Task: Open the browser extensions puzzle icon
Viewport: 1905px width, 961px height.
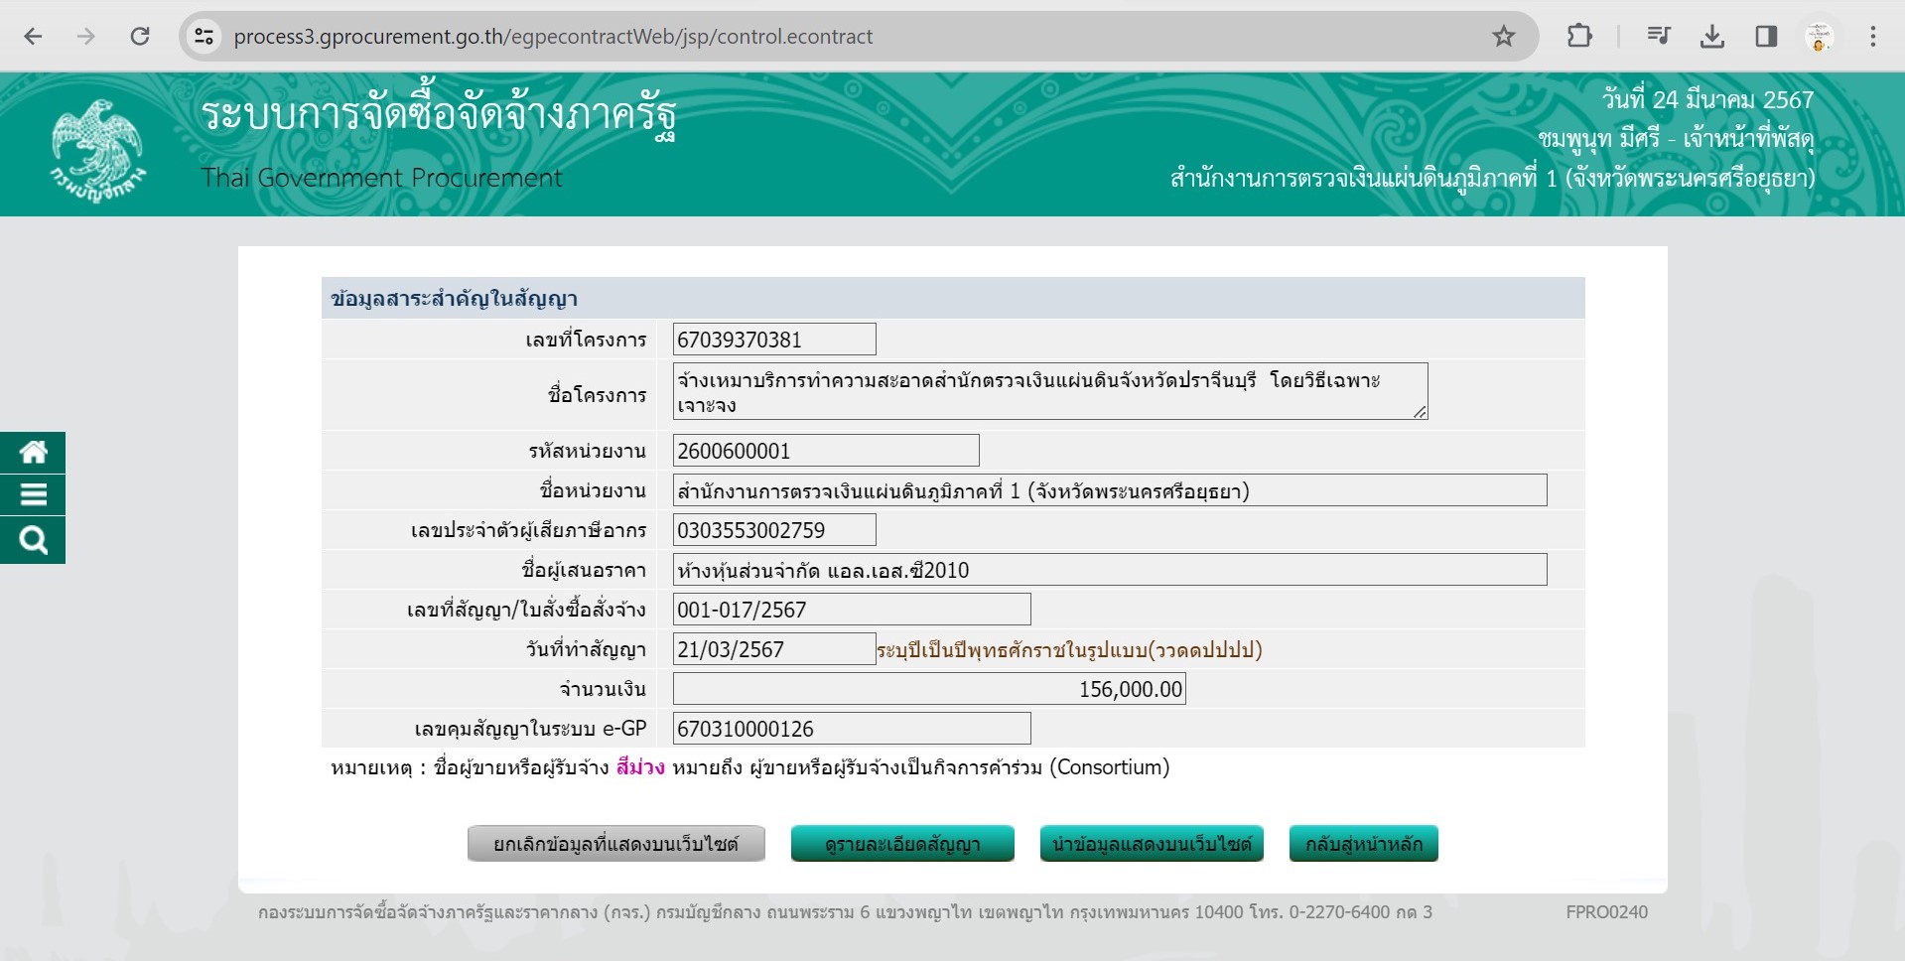Action: [x=1579, y=36]
